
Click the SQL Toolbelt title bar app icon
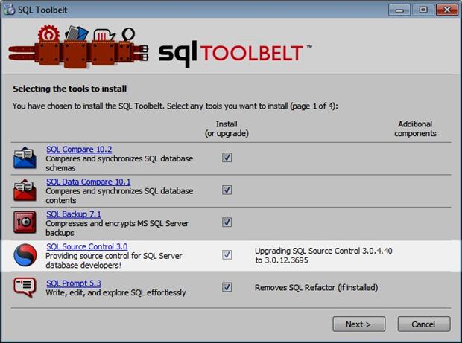[x=9, y=10]
